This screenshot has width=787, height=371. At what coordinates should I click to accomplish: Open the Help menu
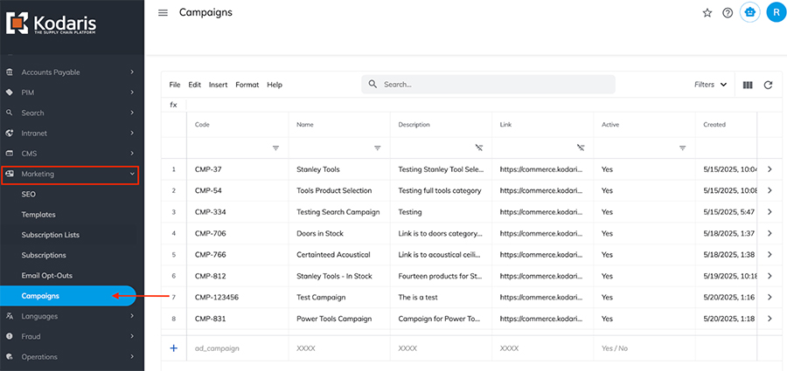(275, 85)
